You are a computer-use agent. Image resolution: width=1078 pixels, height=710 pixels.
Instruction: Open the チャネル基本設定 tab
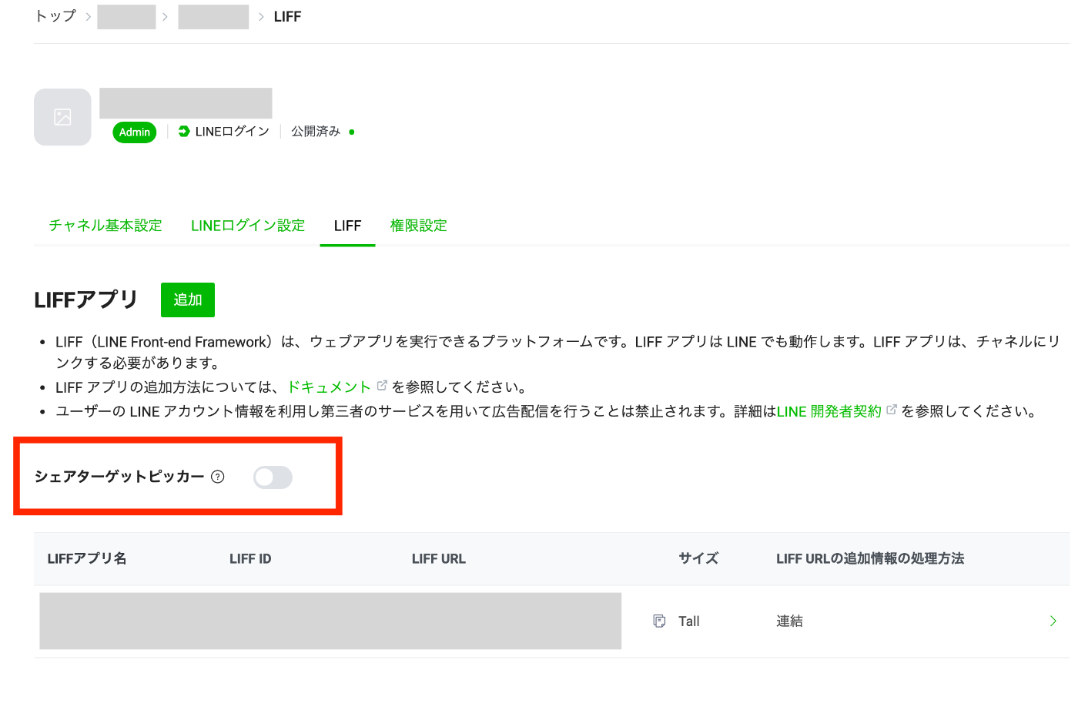[x=105, y=226]
